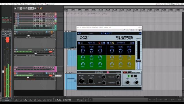Click the HOLD knob
Viewport: 184px width, 104px height.
click(103, 77)
